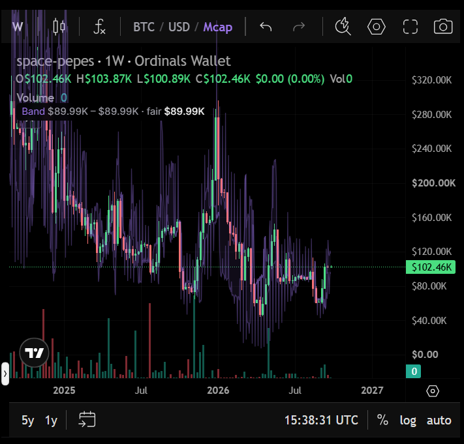Open chart settings hexagon icon in toolbar
Screen dimensions: 464x444
click(x=376, y=27)
